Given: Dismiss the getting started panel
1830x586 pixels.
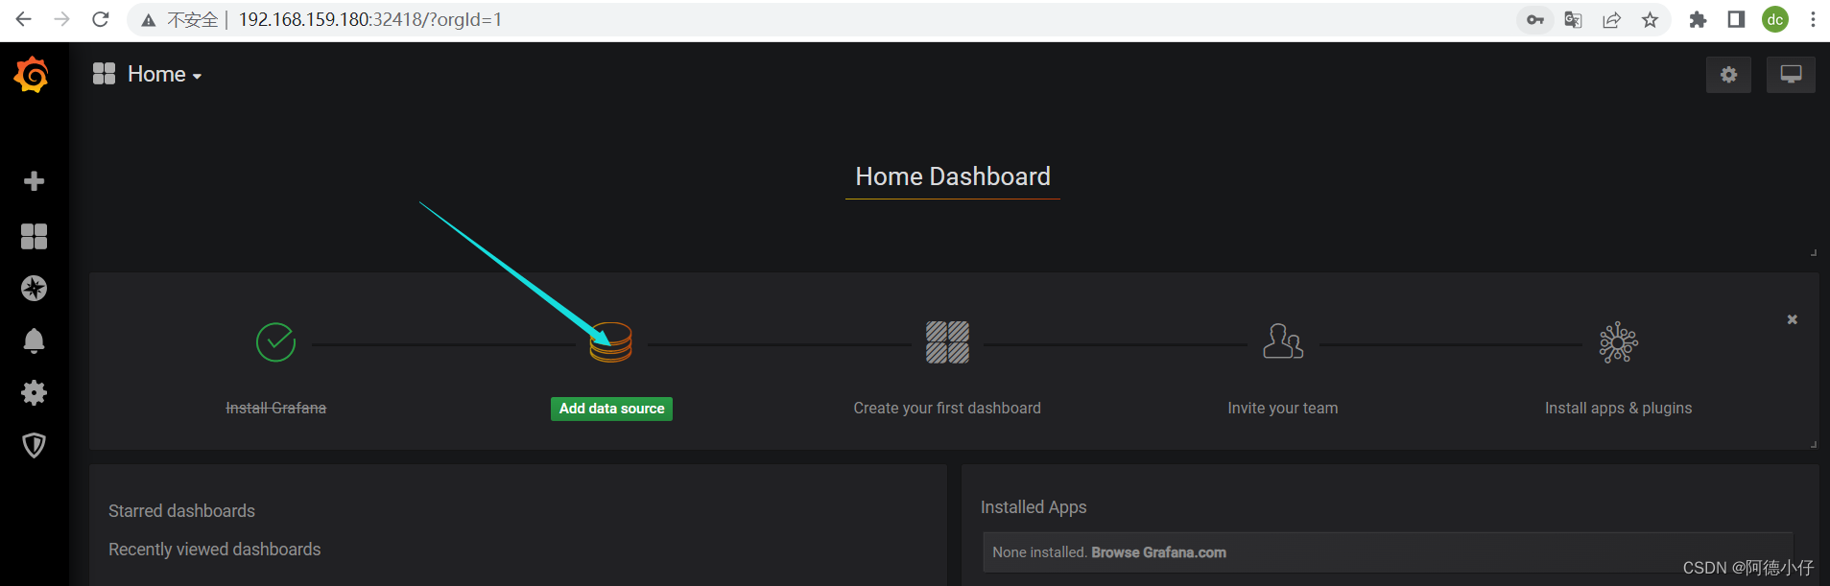Looking at the screenshot, I should pos(1792,319).
